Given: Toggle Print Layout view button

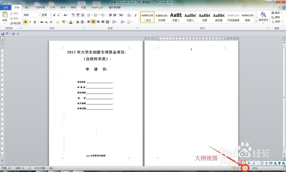Looking at the screenshot, I should [x=234, y=168].
